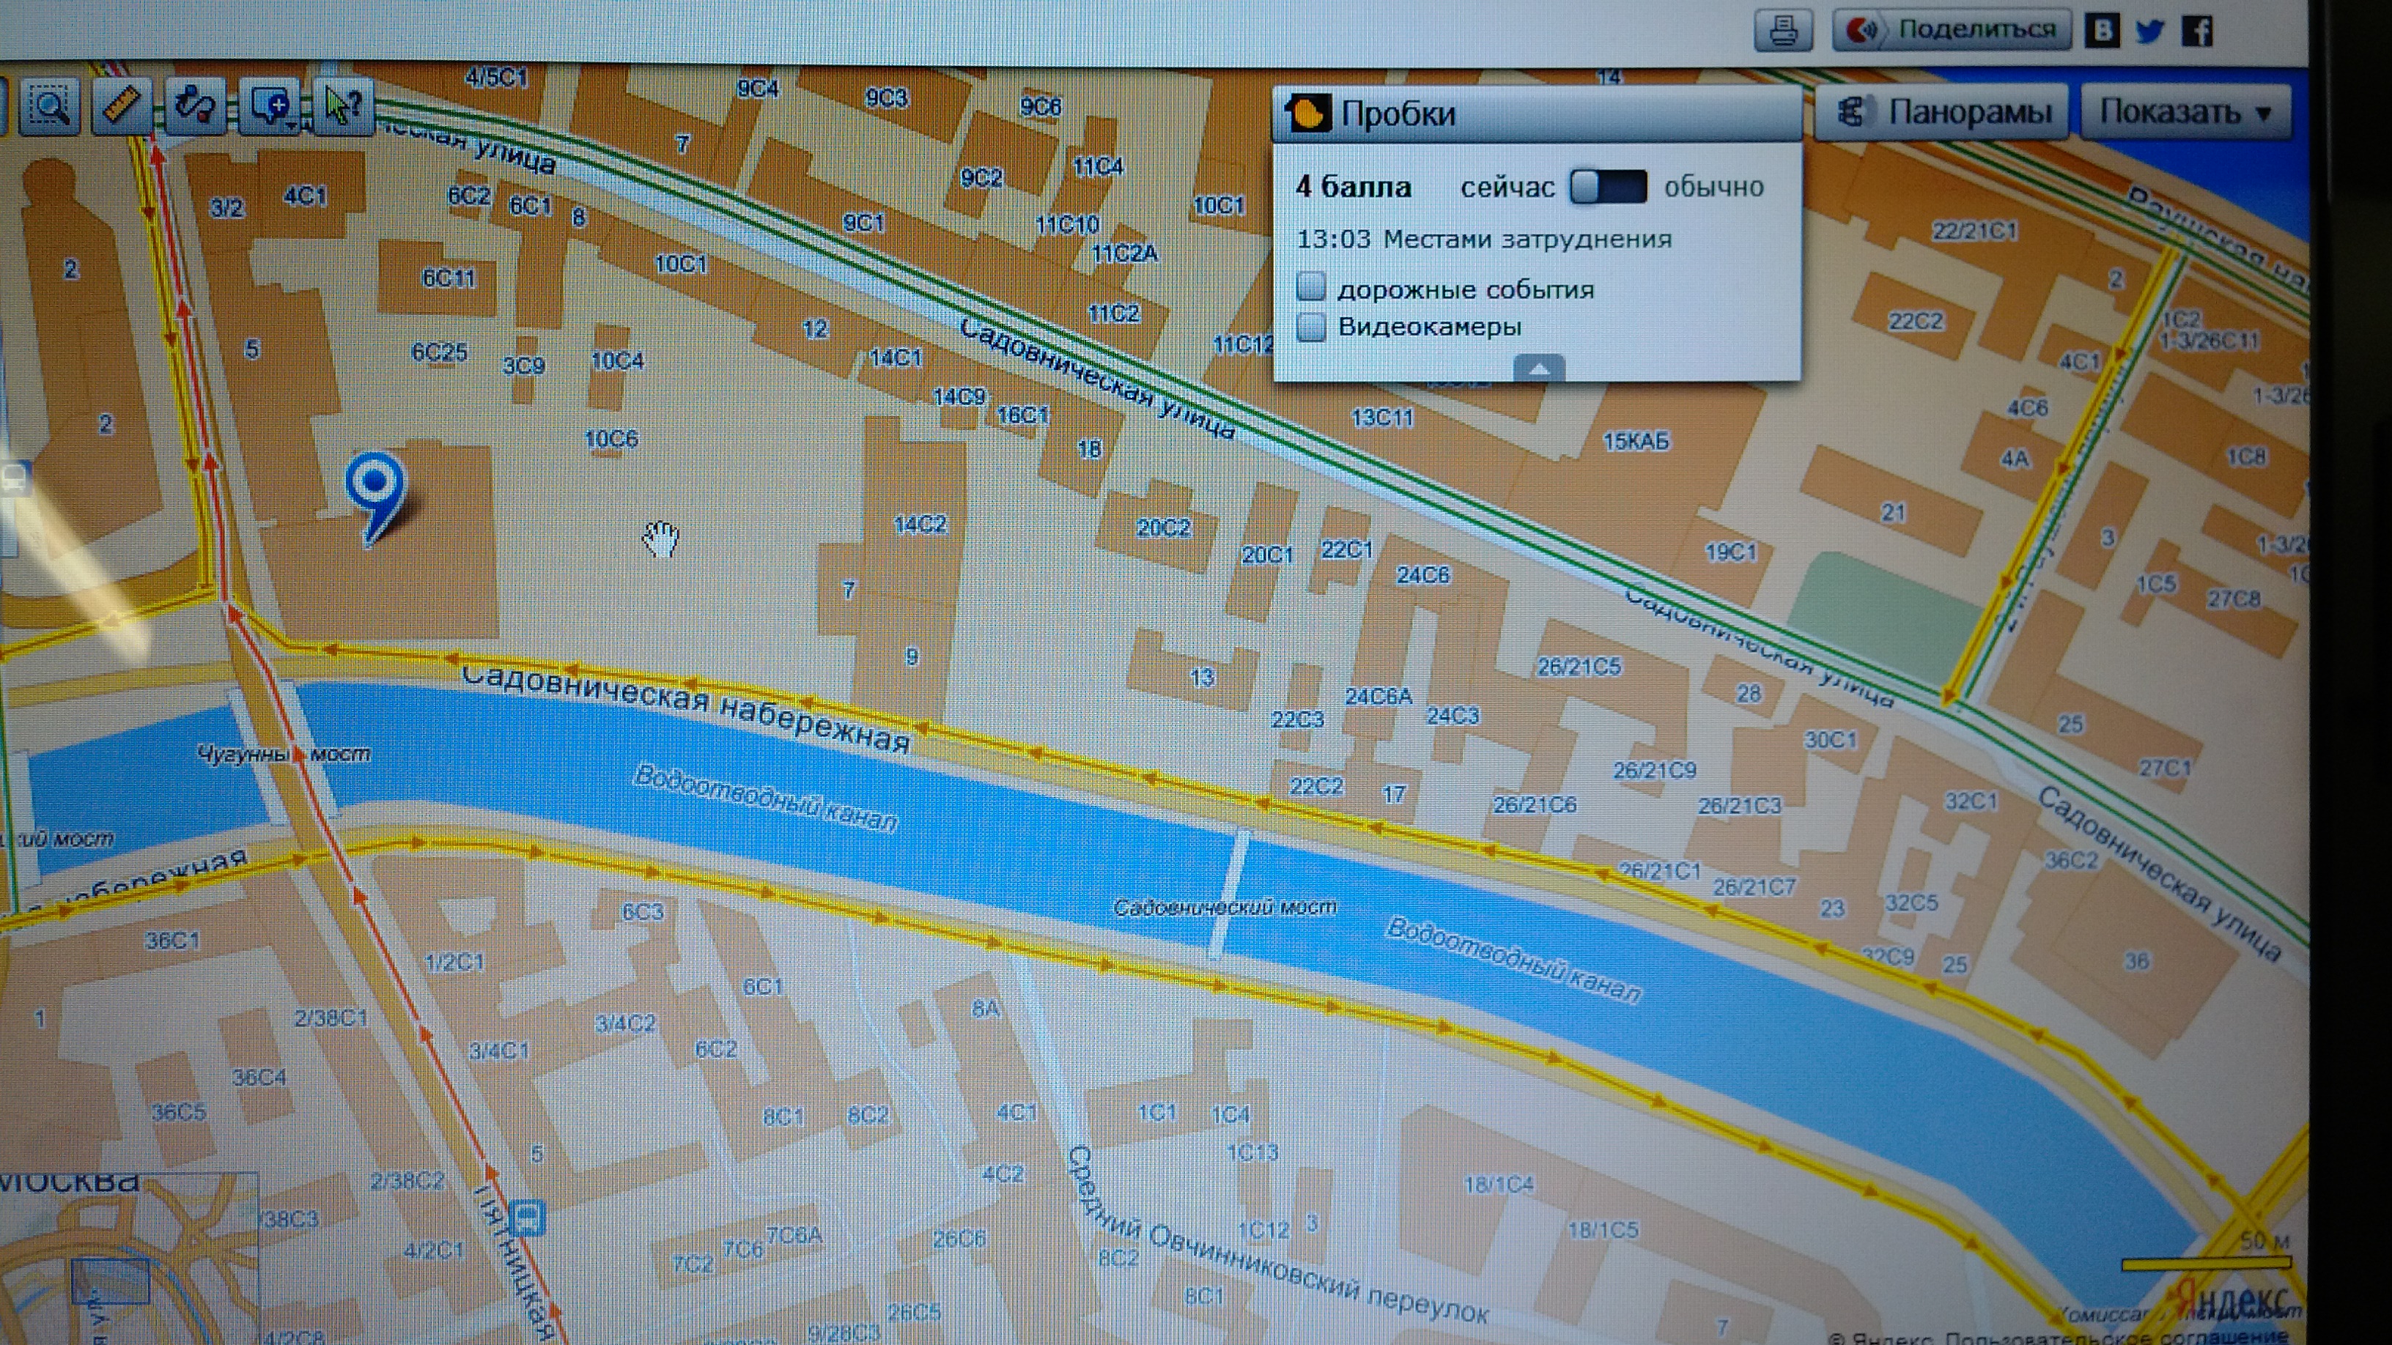Click the add placemark comment tool
The image size is (2392, 1345).
[x=267, y=105]
